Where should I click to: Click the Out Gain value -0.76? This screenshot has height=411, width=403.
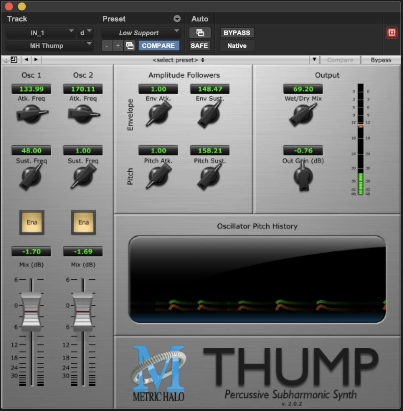303,151
